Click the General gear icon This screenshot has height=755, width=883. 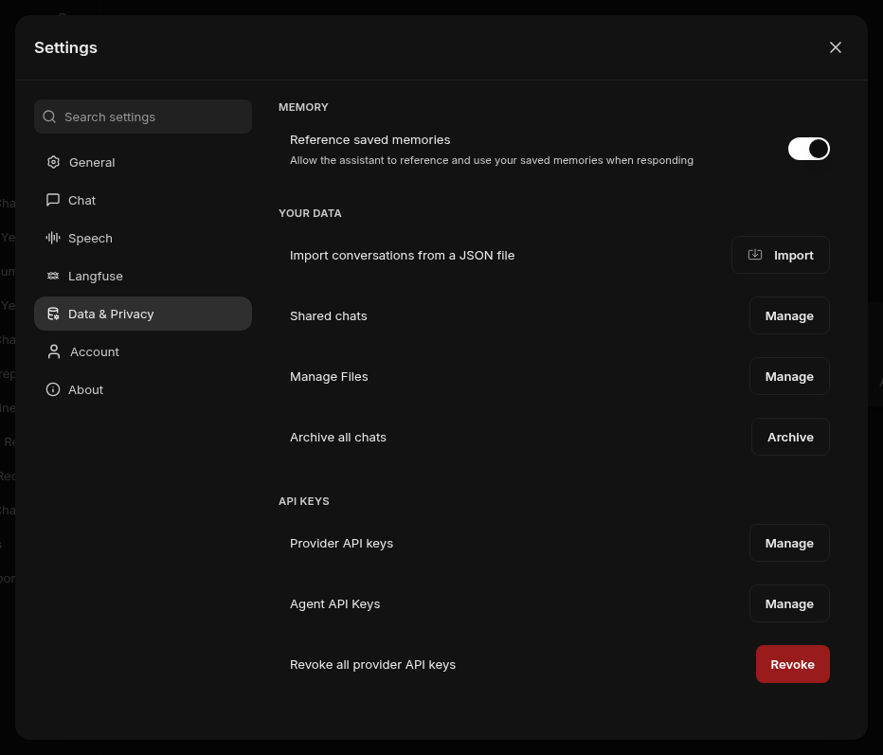(x=53, y=162)
